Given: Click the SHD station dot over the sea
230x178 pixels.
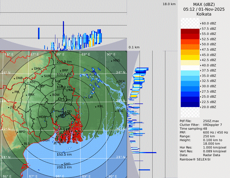Looking at the screenshot, I should tap(62, 164).
